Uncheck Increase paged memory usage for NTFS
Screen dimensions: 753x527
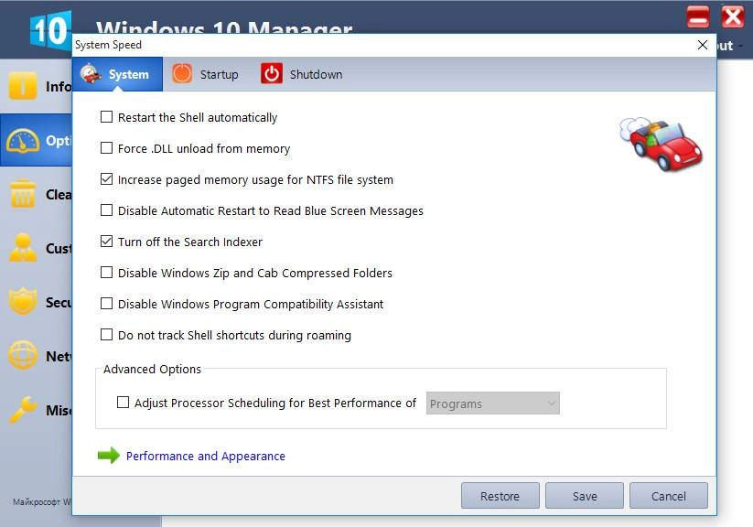pos(107,179)
